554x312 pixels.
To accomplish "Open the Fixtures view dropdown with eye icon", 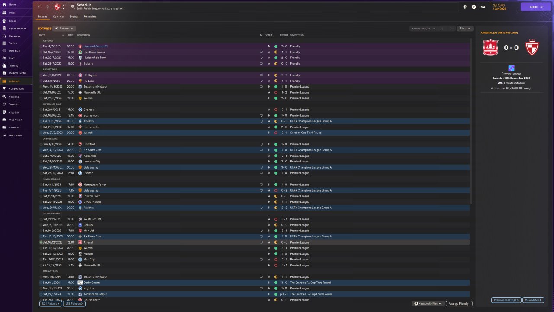I will point(64,28).
